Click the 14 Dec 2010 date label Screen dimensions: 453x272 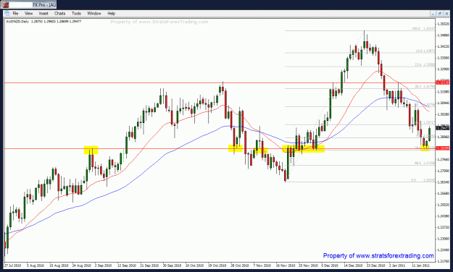[x=353, y=265]
